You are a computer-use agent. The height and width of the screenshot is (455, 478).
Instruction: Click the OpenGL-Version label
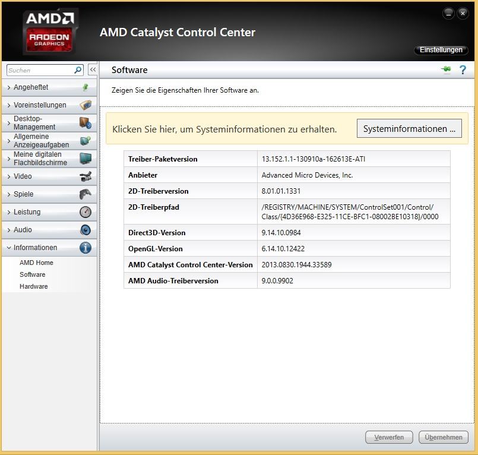pos(156,249)
